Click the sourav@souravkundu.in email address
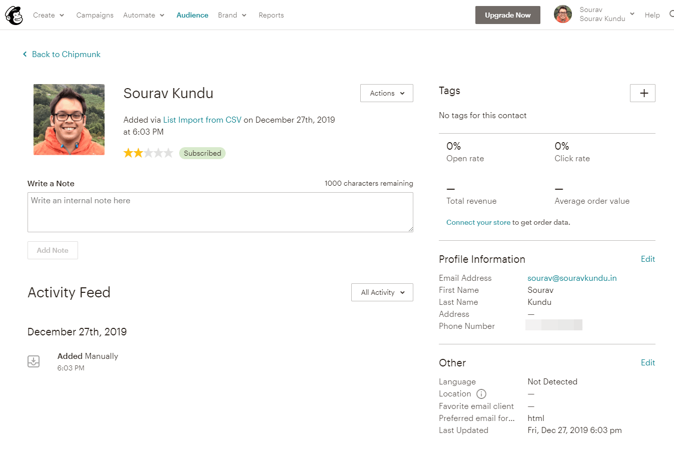This screenshot has width=674, height=449. (x=572, y=278)
